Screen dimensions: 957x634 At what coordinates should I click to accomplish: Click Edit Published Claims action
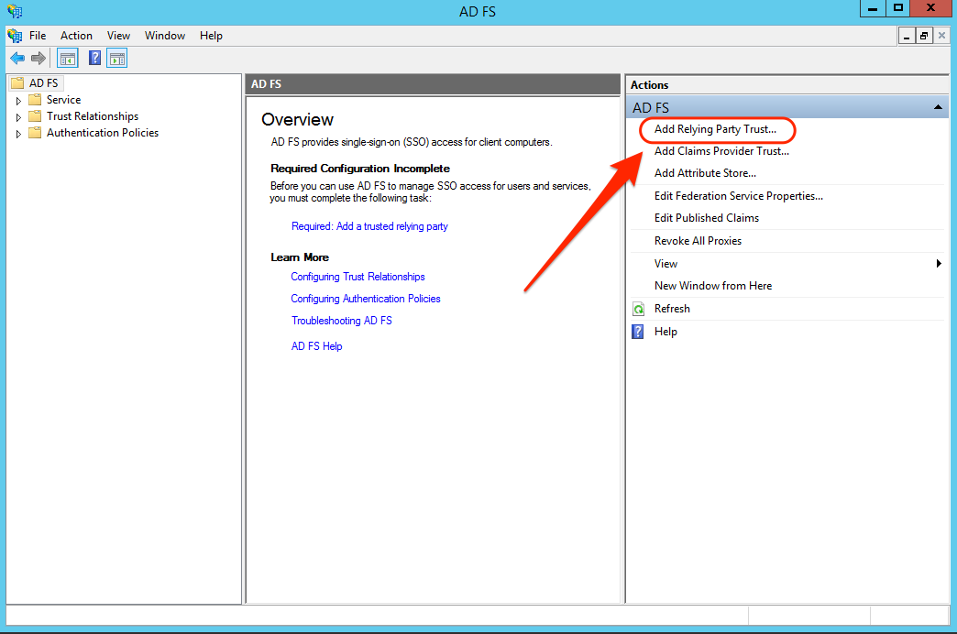707,218
